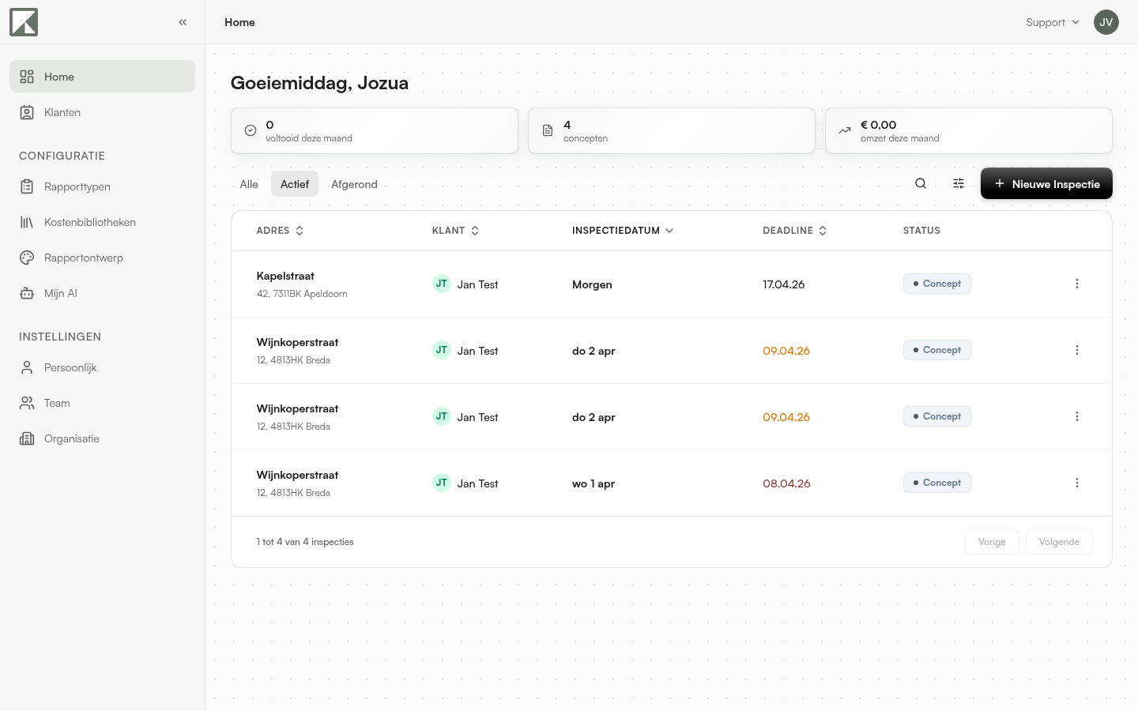Click the STATUS column header
Image resolution: width=1138 pixels, height=711 pixels.
921,231
